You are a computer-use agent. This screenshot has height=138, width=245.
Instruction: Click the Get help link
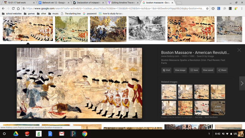pyautogui.click(x=199, y=117)
